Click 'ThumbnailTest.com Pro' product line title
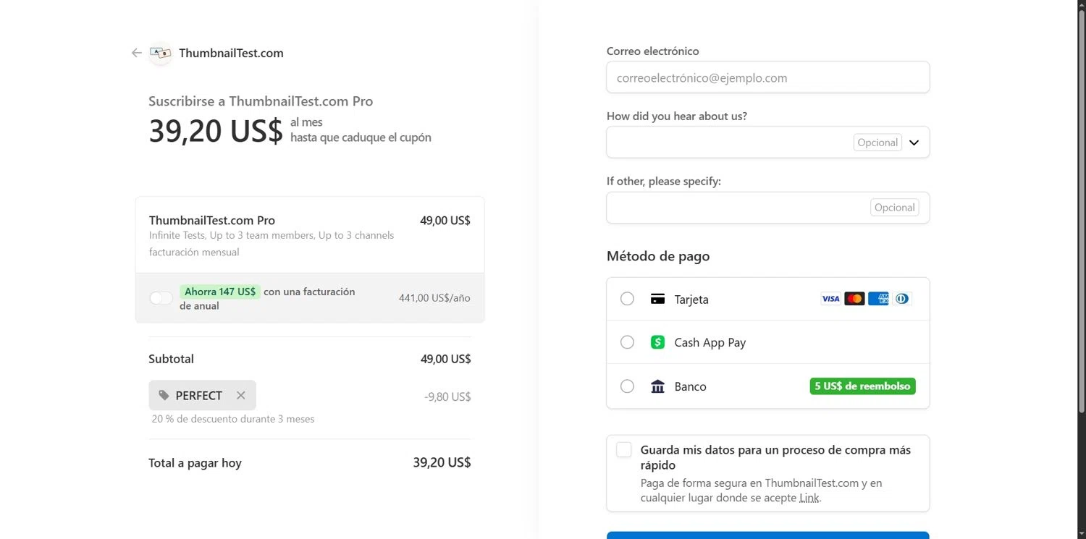This screenshot has height=539, width=1086. tap(212, 221)
